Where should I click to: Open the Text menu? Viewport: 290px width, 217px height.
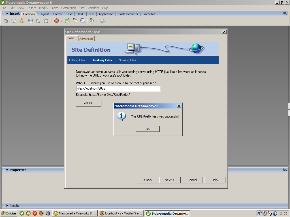tap(55, 8)
